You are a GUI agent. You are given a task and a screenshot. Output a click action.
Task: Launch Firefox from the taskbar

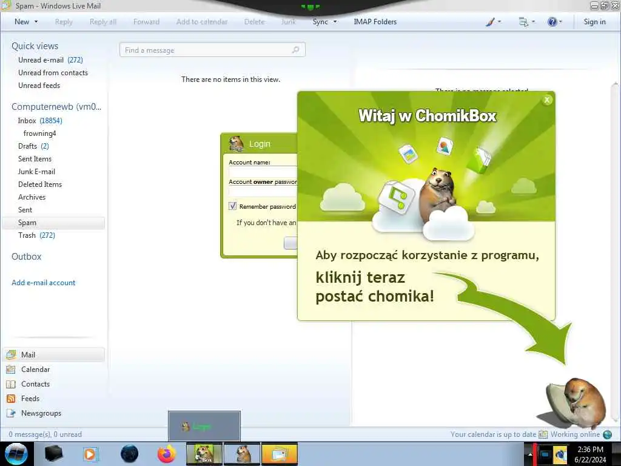click(167, 454)
